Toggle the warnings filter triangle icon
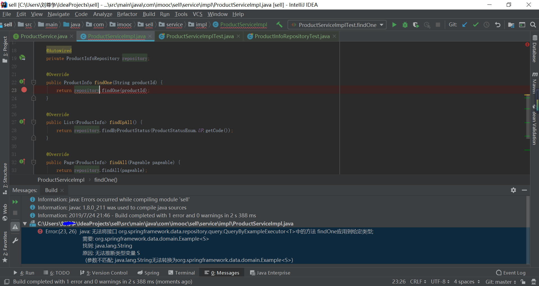This screenshot has width=539, height=286. pyautogui.click(x=15, y=227)
